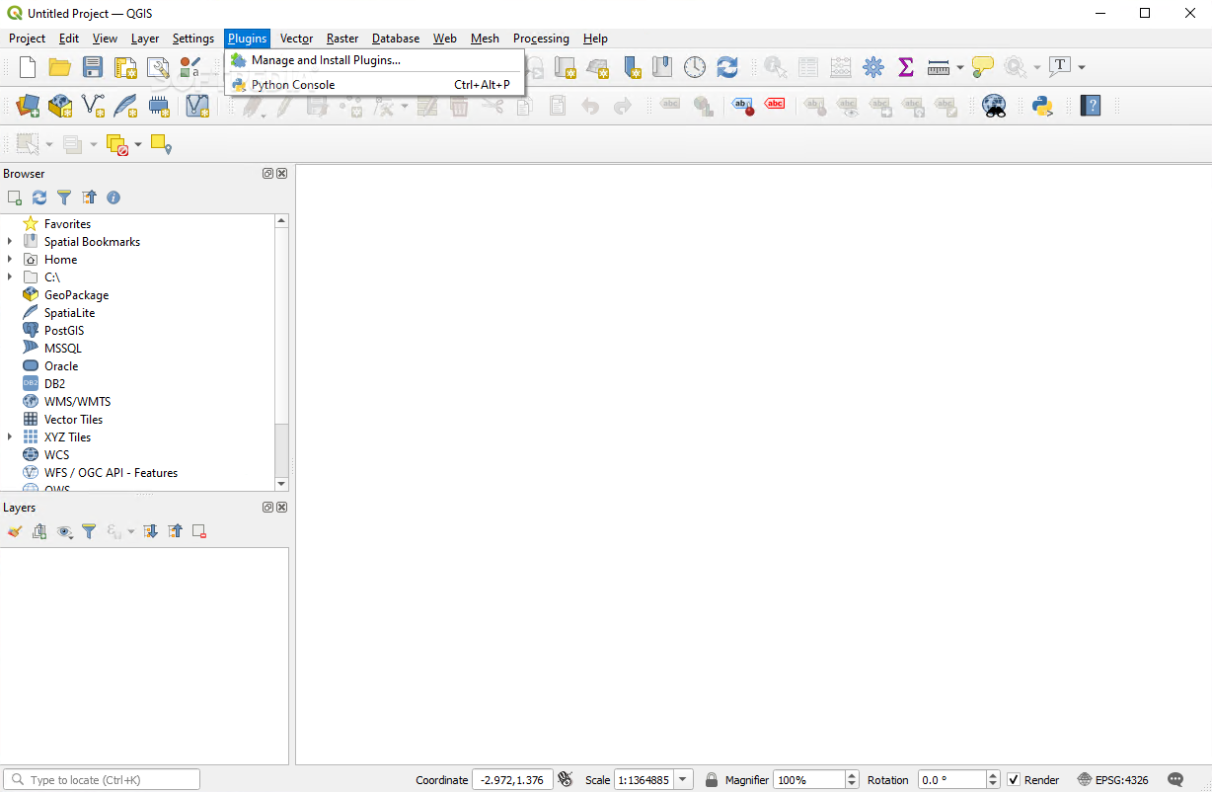Refresh the map canvas icon
This screenshot has height=792, width=1212.
click(727, 67)
